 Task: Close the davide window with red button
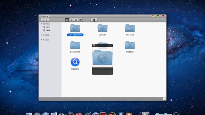pyautogui.click(x=163, y=16)
